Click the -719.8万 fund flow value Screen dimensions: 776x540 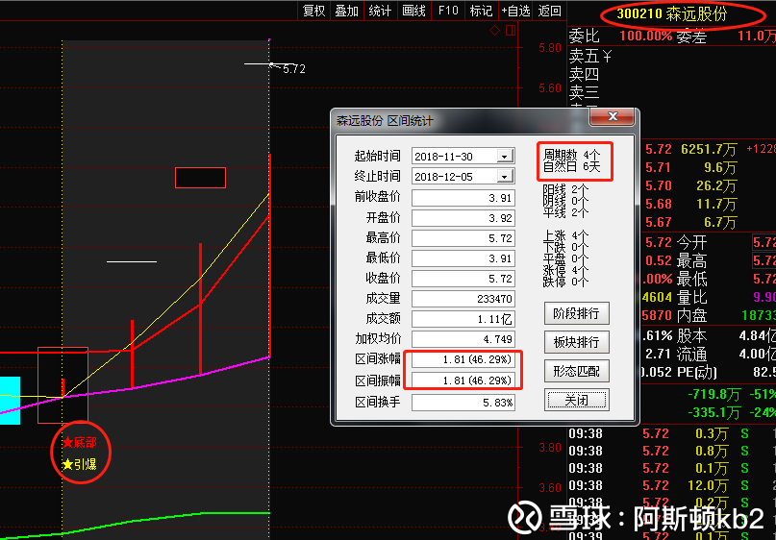click(714, 395)
